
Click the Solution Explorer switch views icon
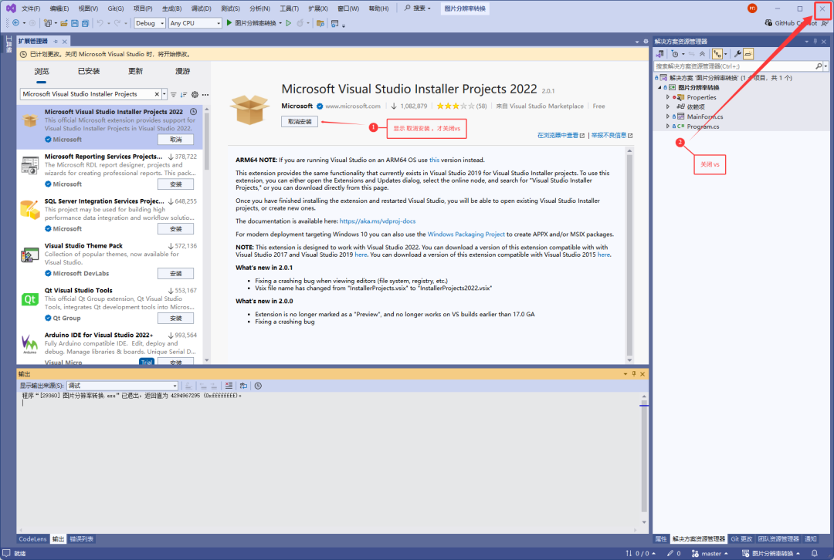660,54
